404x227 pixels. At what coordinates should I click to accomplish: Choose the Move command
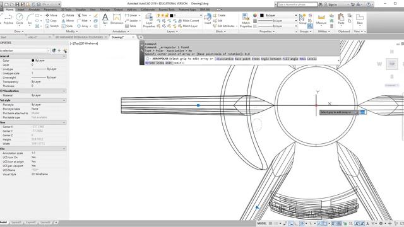(51, 15)
